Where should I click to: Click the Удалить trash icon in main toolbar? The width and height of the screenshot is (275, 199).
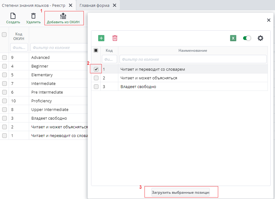pyautogui.click(x=33, y=16)
